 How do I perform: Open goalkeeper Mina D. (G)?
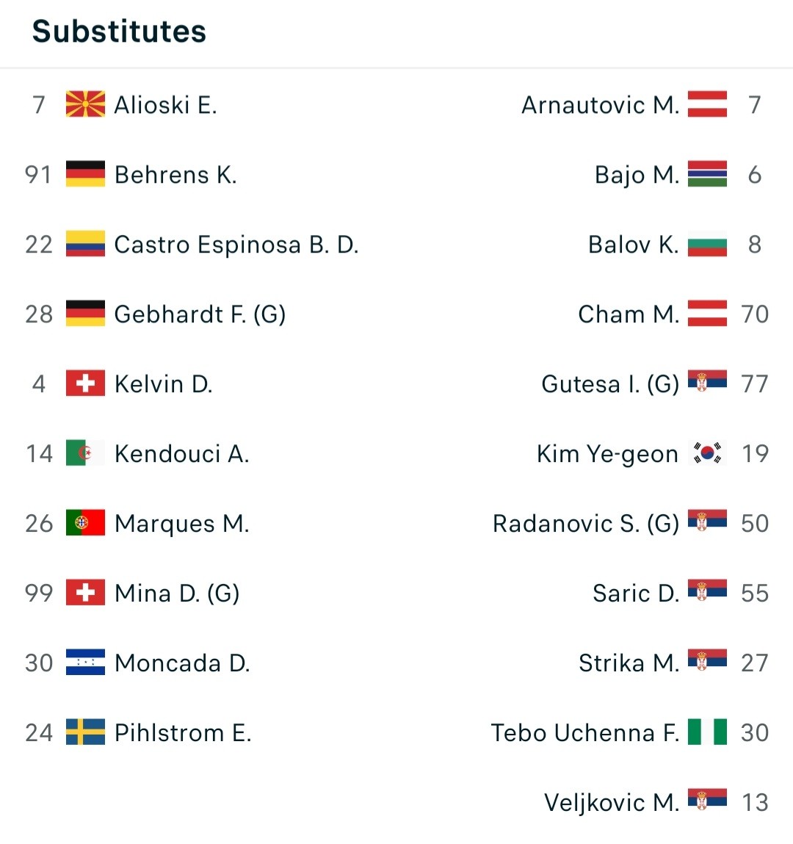point(177,594)
